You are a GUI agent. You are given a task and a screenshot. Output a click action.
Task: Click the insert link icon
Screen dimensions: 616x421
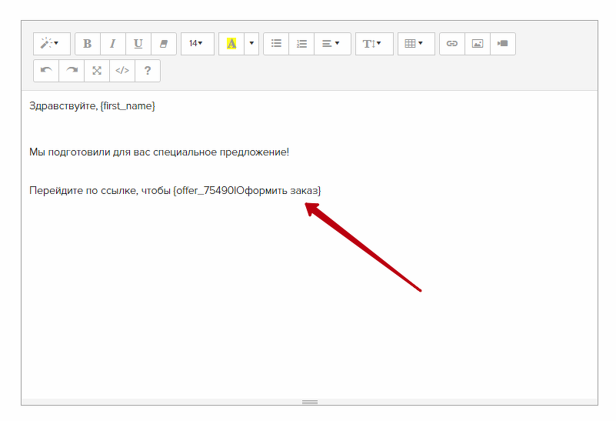point(452,44)
